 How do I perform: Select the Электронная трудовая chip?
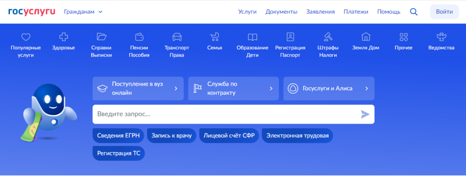(x=298, y=136)
